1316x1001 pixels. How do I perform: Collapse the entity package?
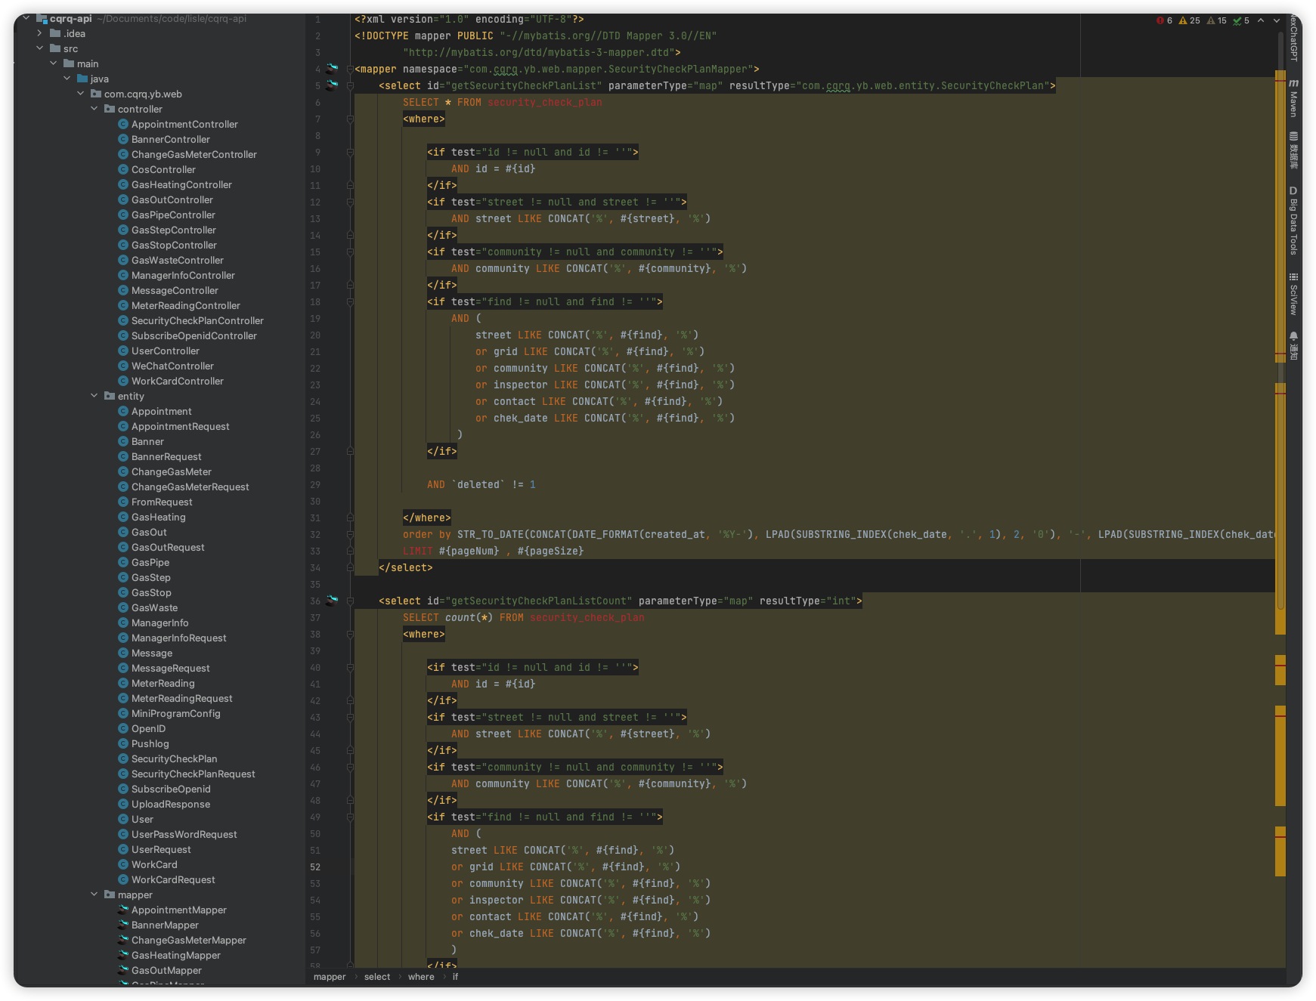pyautogui.click(x=94, y=396)
